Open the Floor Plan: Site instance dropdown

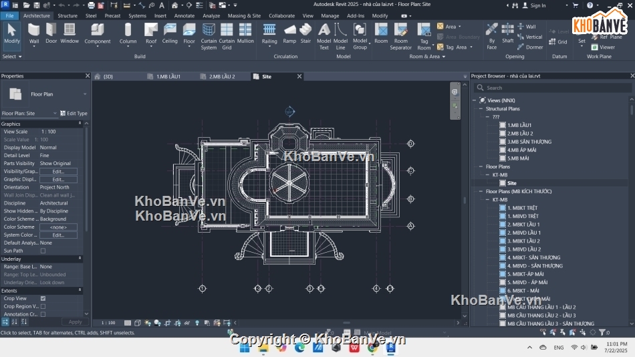(55, 114)
